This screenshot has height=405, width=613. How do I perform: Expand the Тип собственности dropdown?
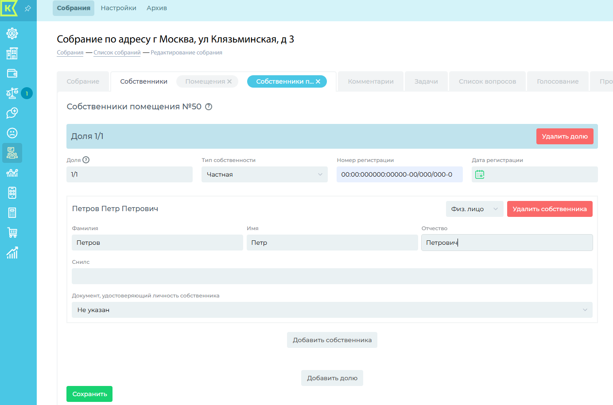[x=264, y=174]
